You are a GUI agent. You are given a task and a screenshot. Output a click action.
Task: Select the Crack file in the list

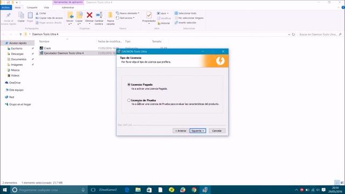coord(47,48)
